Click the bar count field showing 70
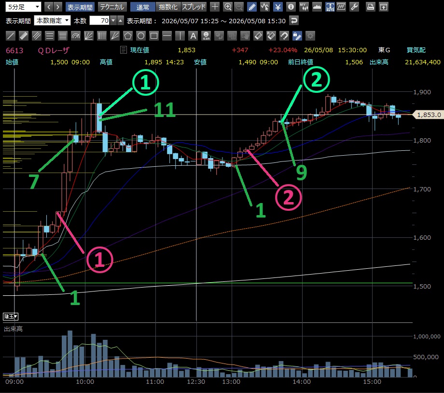 pyautogui.click(x=99, y=20)
